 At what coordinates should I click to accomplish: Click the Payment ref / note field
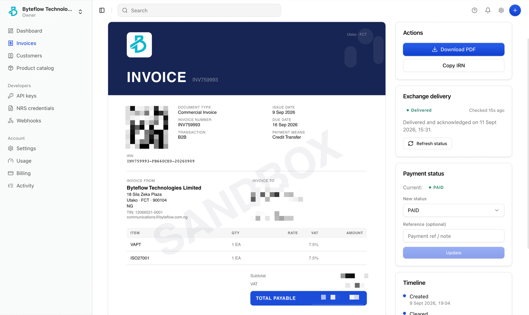coord(453,236)
